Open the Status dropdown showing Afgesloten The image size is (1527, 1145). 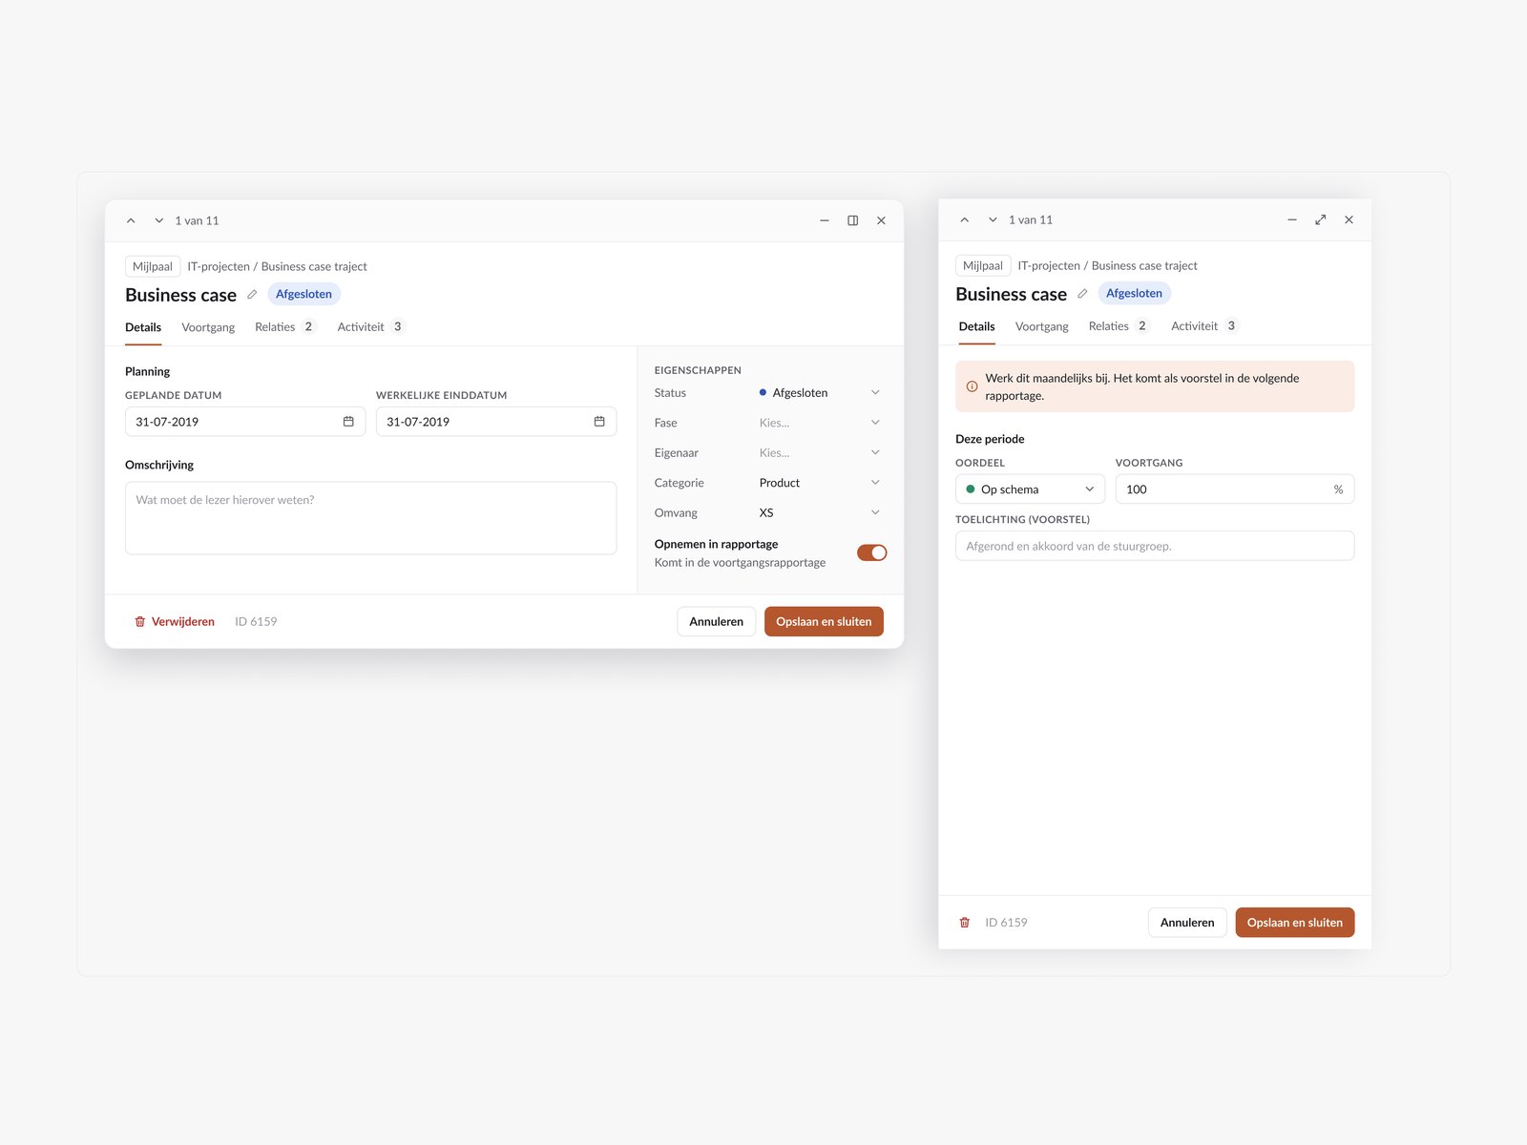pyautogui.click(x=820, y=393)
